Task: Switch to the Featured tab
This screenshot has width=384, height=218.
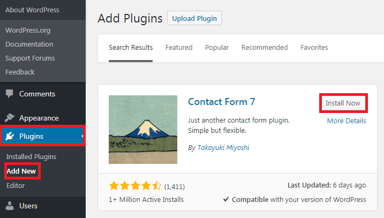Action: point(179,48)
